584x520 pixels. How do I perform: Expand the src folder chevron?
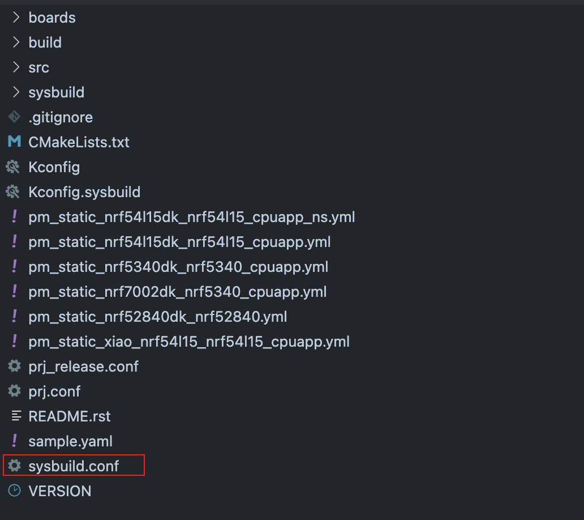(x=16, y=67)
